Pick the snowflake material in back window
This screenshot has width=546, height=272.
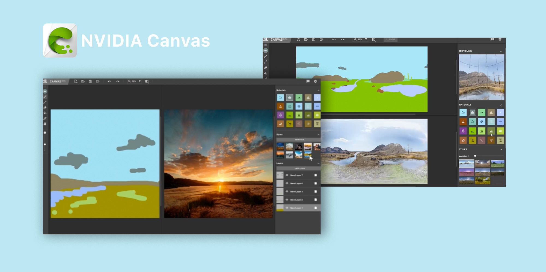click(x=482, y=122)
